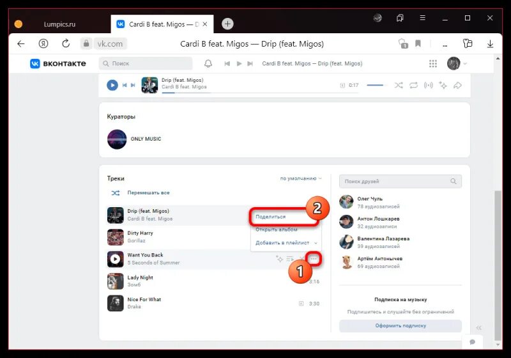Image resolution: width=511 pixels, height=358 pixels.
Task: Toggle repeat in the player
Action: tap(413, 85)
